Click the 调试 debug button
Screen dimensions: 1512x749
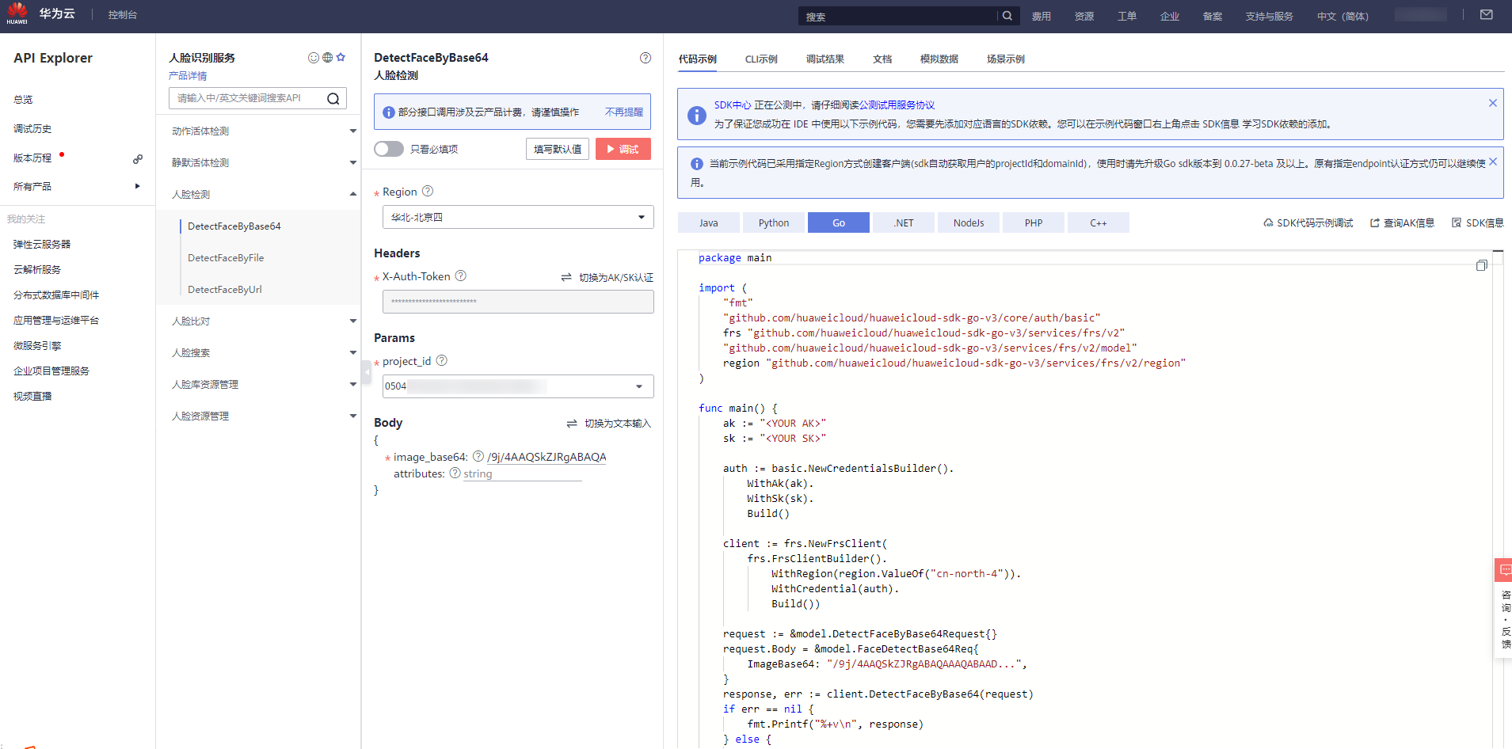[x=623, y=149]
